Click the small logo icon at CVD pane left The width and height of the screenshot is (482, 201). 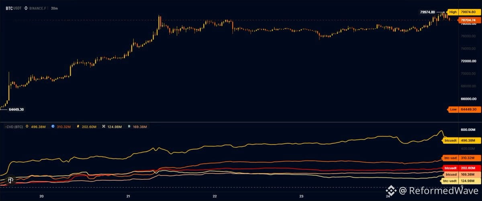(x=11, y=180)
